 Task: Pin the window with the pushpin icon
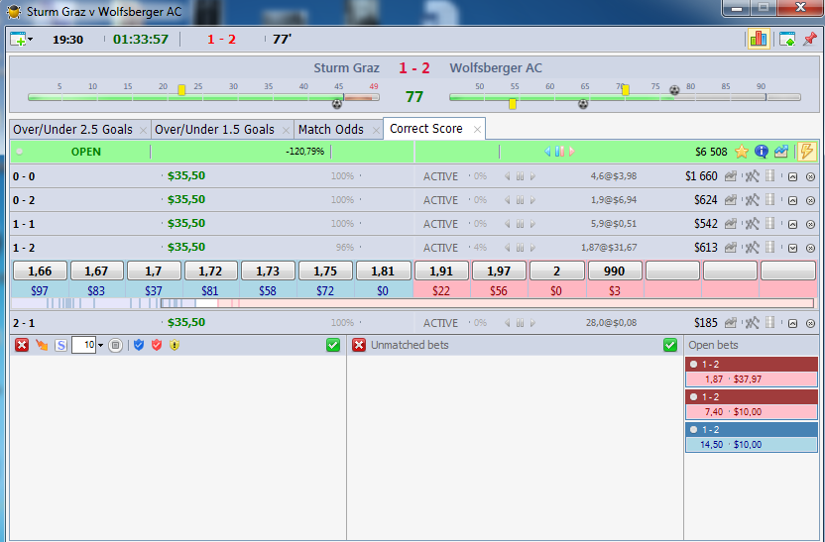[x=810, y=39]
